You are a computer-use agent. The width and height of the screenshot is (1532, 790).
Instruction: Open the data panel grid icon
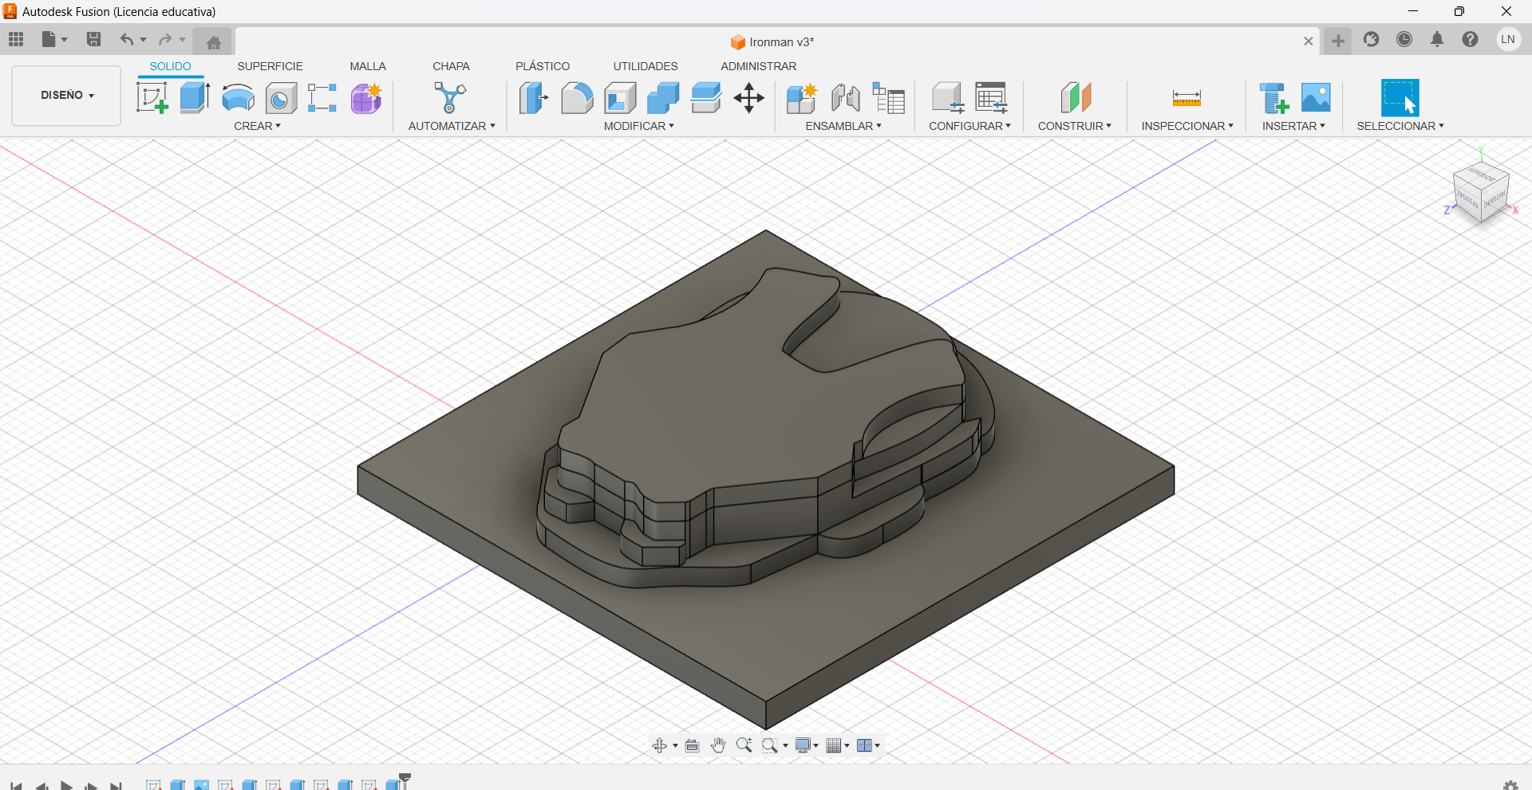pyautogui.click(x=16, y=39)
